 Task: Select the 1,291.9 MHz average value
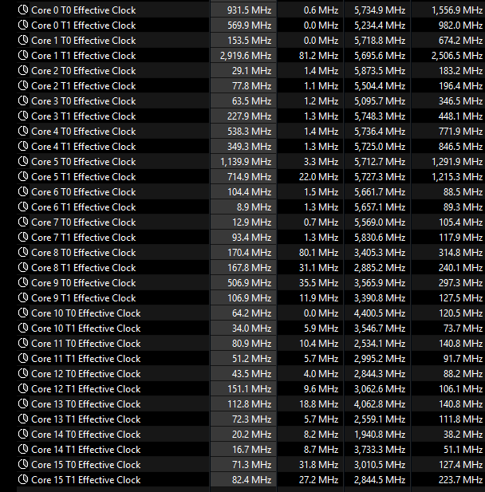pyautogui.click(x=457, y=162)
